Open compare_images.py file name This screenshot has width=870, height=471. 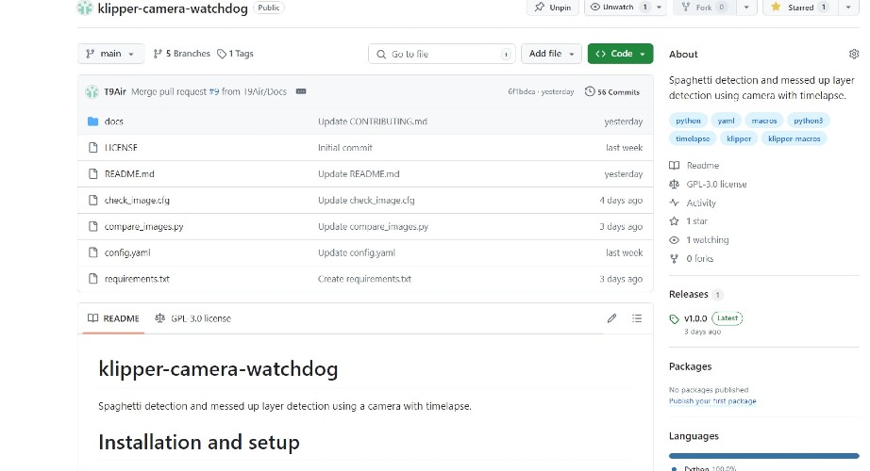143,226
